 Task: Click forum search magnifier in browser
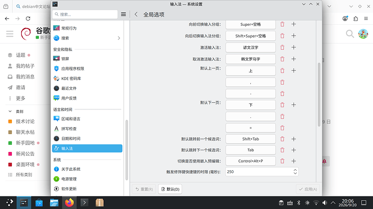tap(350, 34)
